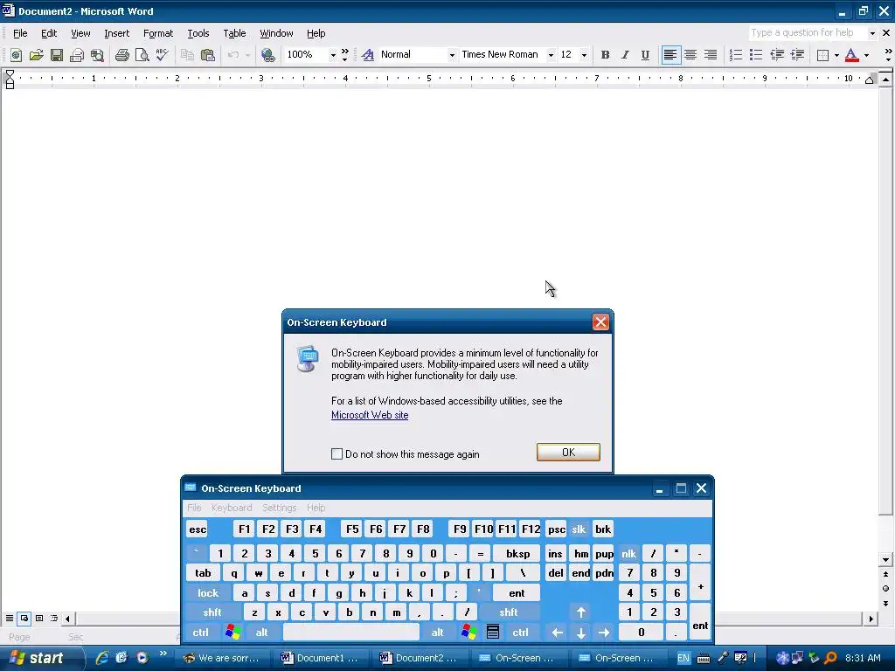
Task: Open the File menu in Word
Action: coord(20,33)
